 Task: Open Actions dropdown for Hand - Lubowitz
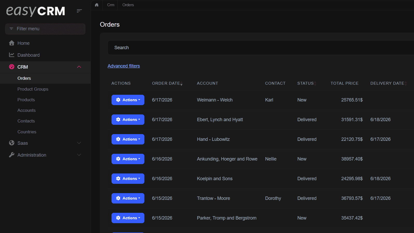point(128,139)
